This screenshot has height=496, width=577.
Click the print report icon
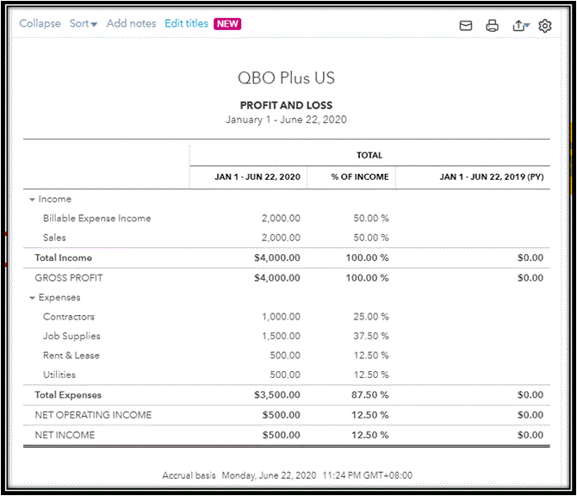click(492, 26)
